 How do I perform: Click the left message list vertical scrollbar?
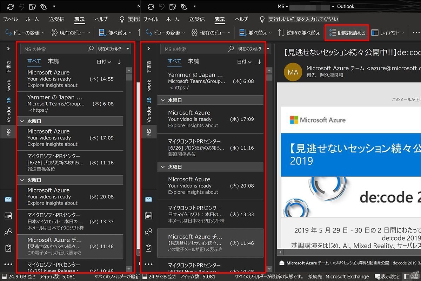pos(129,169)
